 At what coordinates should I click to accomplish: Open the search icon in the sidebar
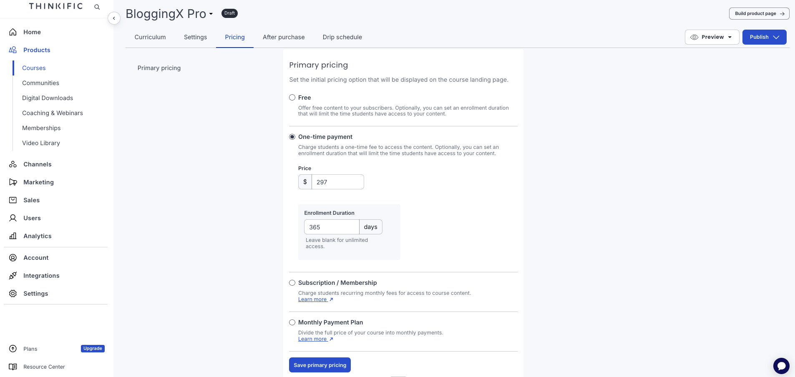click(x=97, y=7)
